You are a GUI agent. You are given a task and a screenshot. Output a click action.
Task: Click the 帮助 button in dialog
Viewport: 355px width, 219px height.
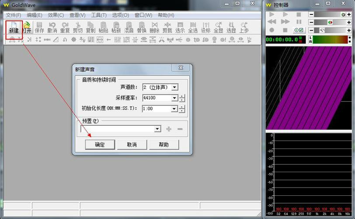164,145
